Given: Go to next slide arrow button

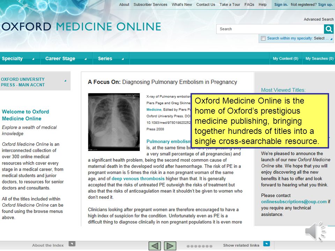Looking at the screenshot, I should 170,246.
